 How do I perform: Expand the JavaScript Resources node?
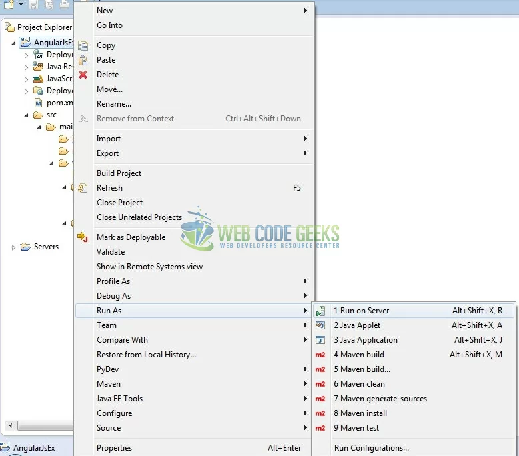(x=26, y=79)
